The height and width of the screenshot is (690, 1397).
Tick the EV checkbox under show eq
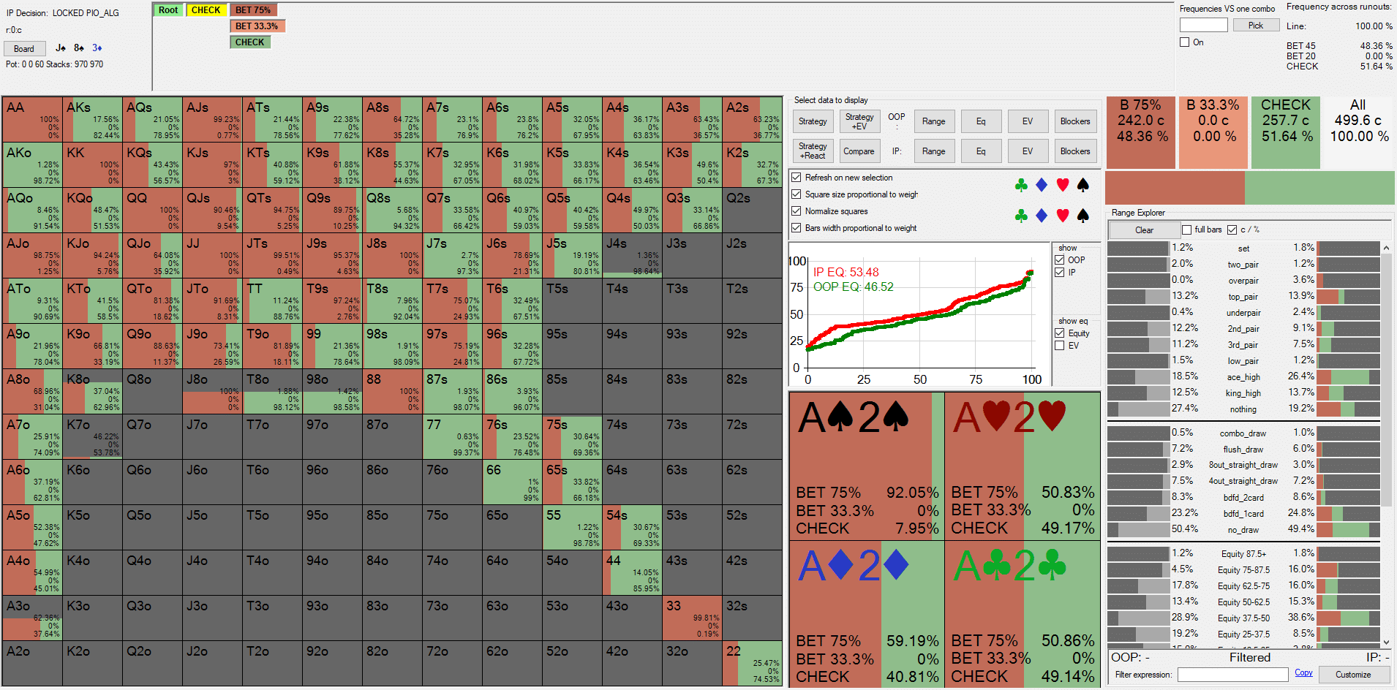coord(1059,346)
